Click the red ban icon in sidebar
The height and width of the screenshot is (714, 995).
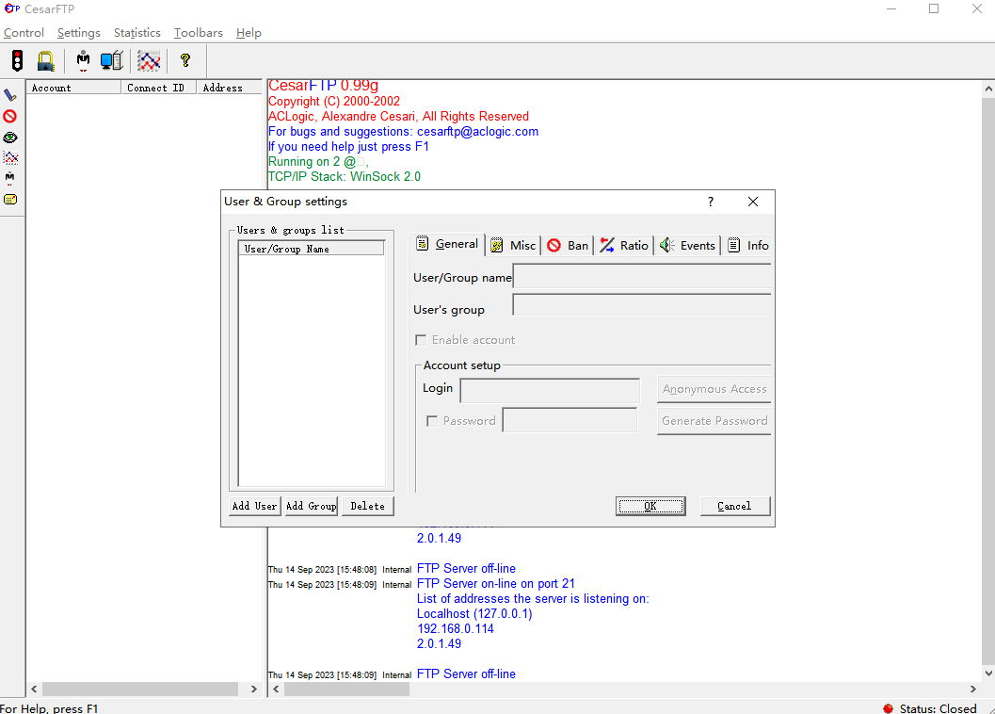[10, 116]
